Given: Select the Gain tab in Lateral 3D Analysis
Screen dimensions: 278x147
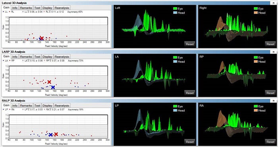Looking at the screenshot, I should click(6, 8).
